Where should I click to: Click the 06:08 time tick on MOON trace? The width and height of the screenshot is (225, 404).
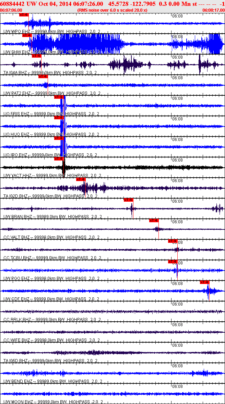point(177,387)
